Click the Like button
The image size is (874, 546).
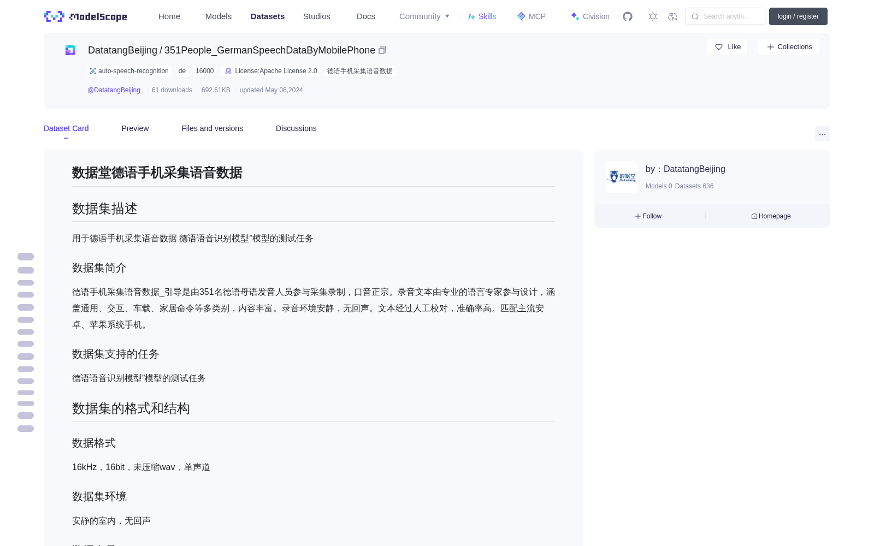[727, 47]
